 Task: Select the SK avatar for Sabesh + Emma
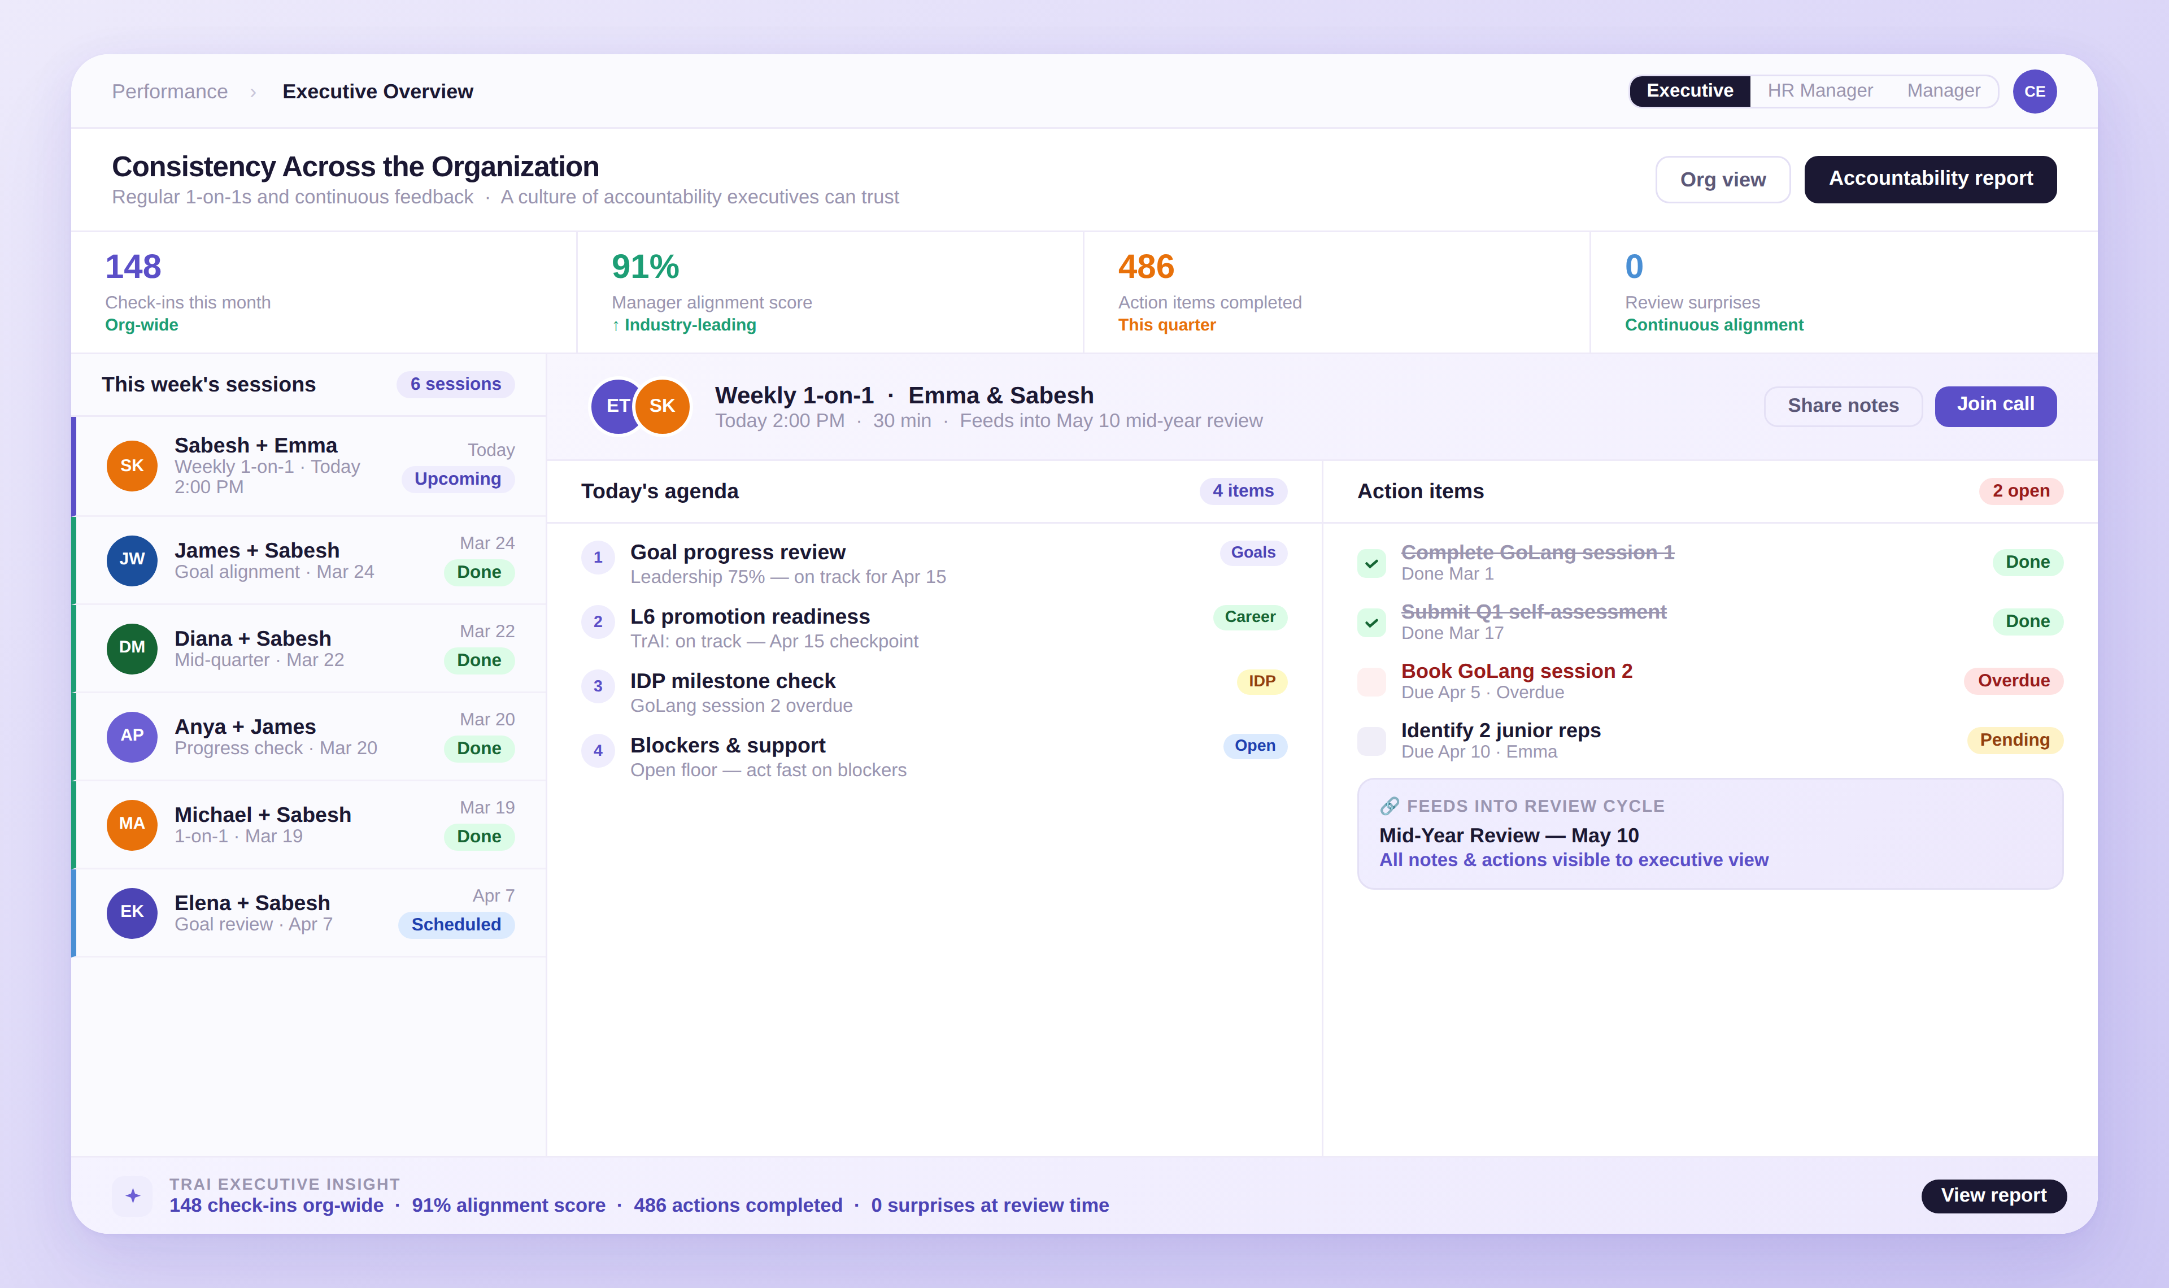132,466
